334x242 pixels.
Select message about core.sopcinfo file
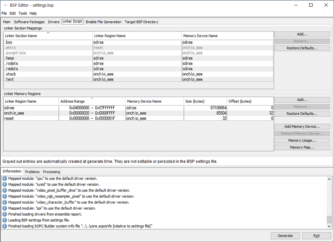point(80,226)
